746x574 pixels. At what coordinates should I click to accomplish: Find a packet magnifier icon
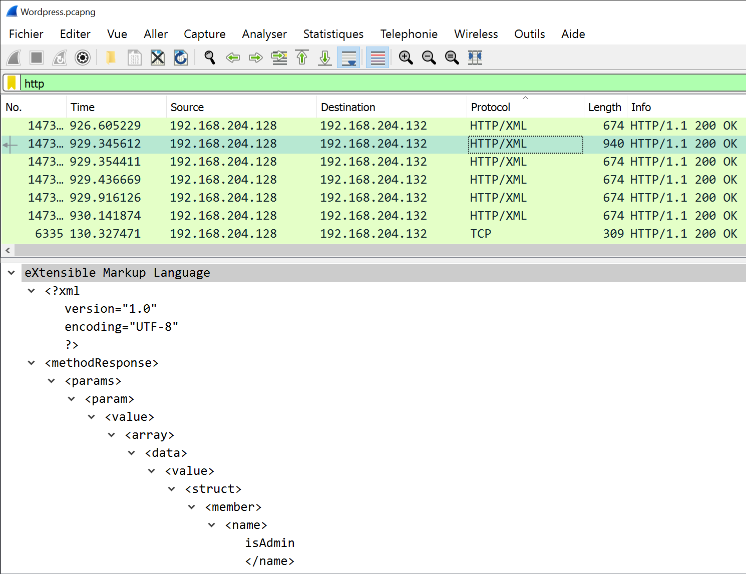tap(210, 58)
